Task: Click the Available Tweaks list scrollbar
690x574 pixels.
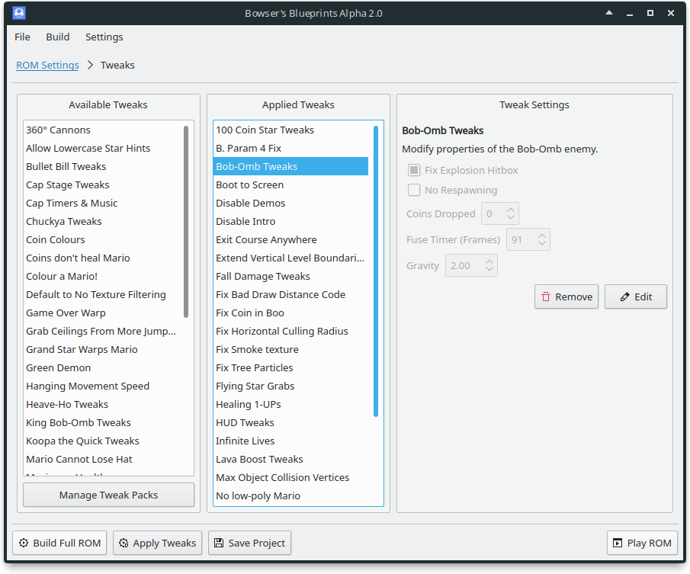Action: pos(186,222)
